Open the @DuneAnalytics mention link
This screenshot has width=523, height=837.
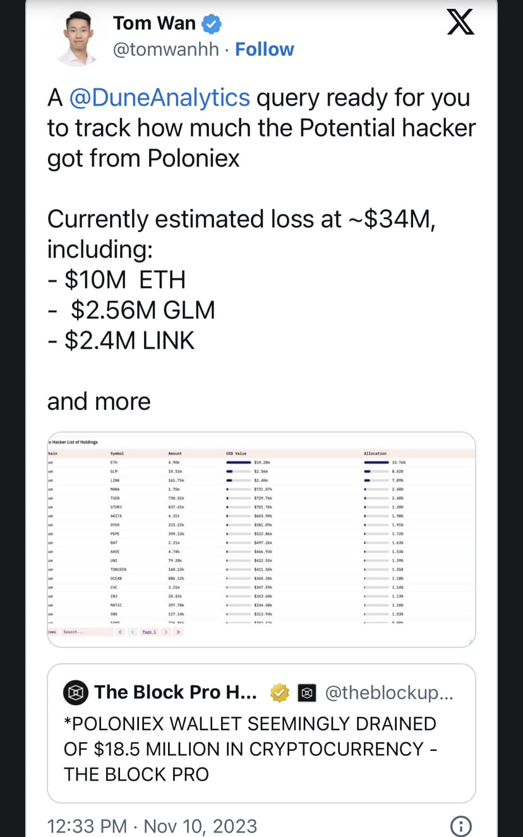(x=160, y=97)
